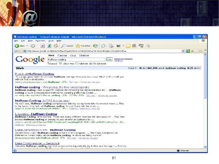Open Huffman coding Wikipedia result
Viewport: 219px width, 164px height.
(x=52, y=87)
